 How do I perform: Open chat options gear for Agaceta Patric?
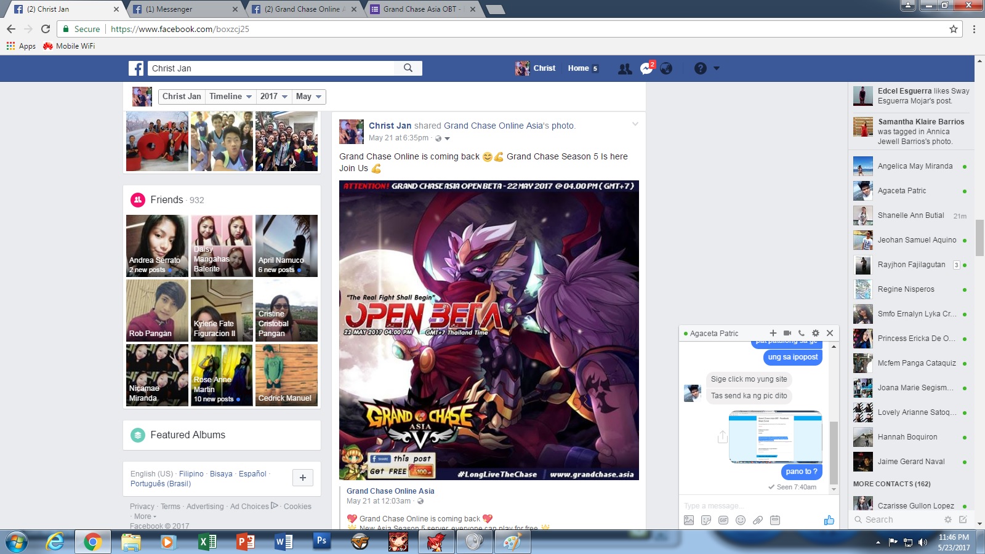click(x=816, y=333)
